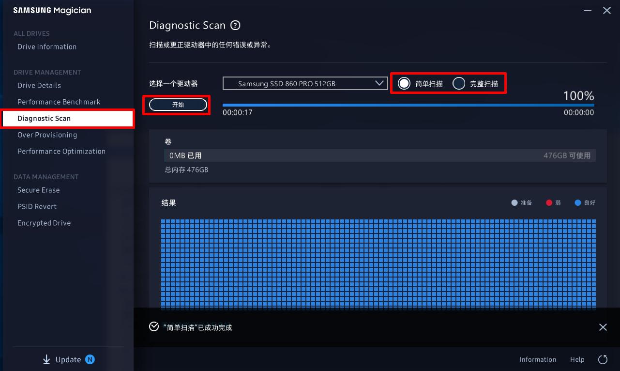The height and width of the screenshot is (371, 620).
Task: Click the elapsed time 00:00:17
Action: point(238,113)
